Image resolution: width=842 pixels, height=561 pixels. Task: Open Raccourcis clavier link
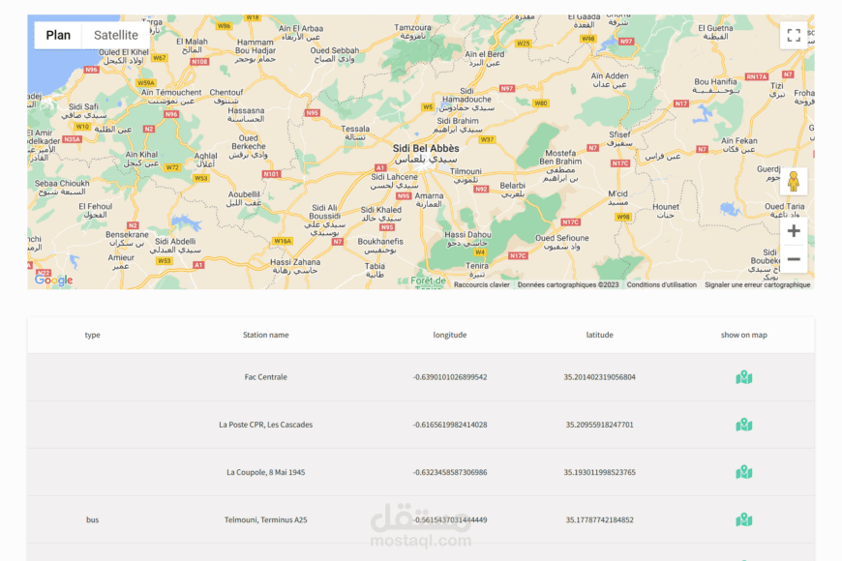click(x=482, y=285)
